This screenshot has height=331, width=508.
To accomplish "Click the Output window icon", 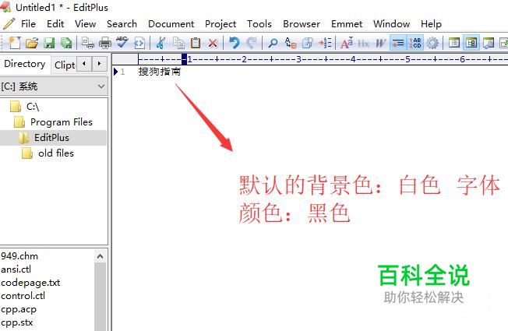I will (x=489, y=43).
